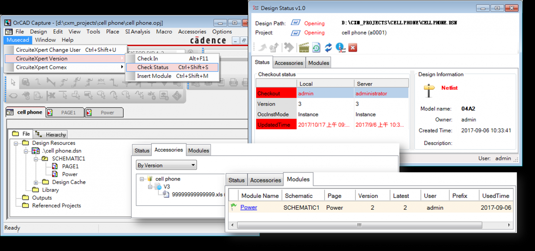The image size is (535, 251).
Task: Click the place picture tool
Action: tap(164, 96)
